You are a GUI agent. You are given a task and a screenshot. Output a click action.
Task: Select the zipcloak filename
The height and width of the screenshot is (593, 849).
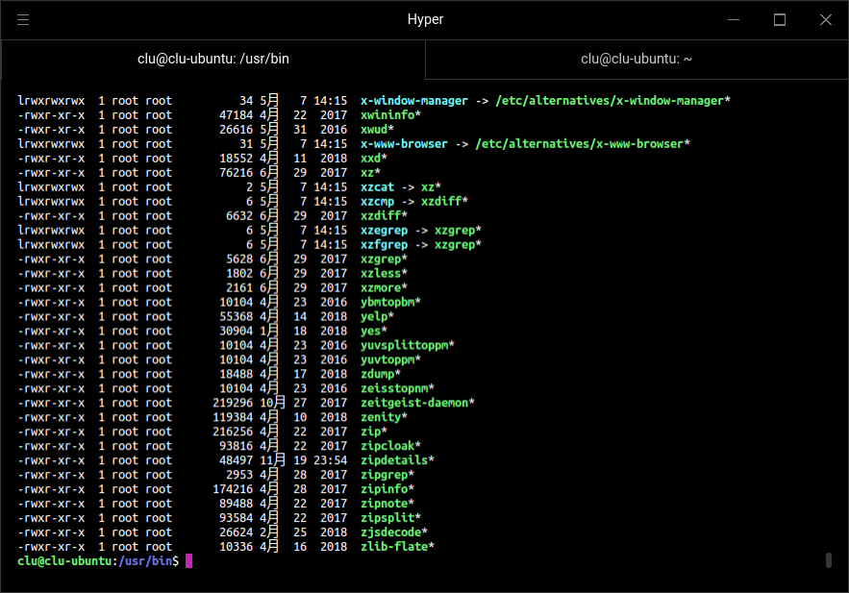[387, 446]
